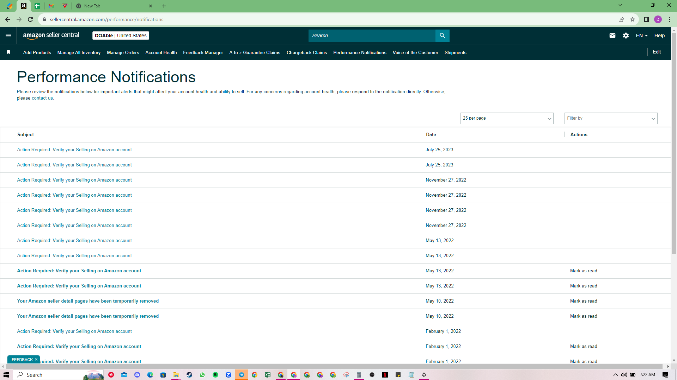
Task: Open Shipments in the nav bar
Action: pos(456,52)
